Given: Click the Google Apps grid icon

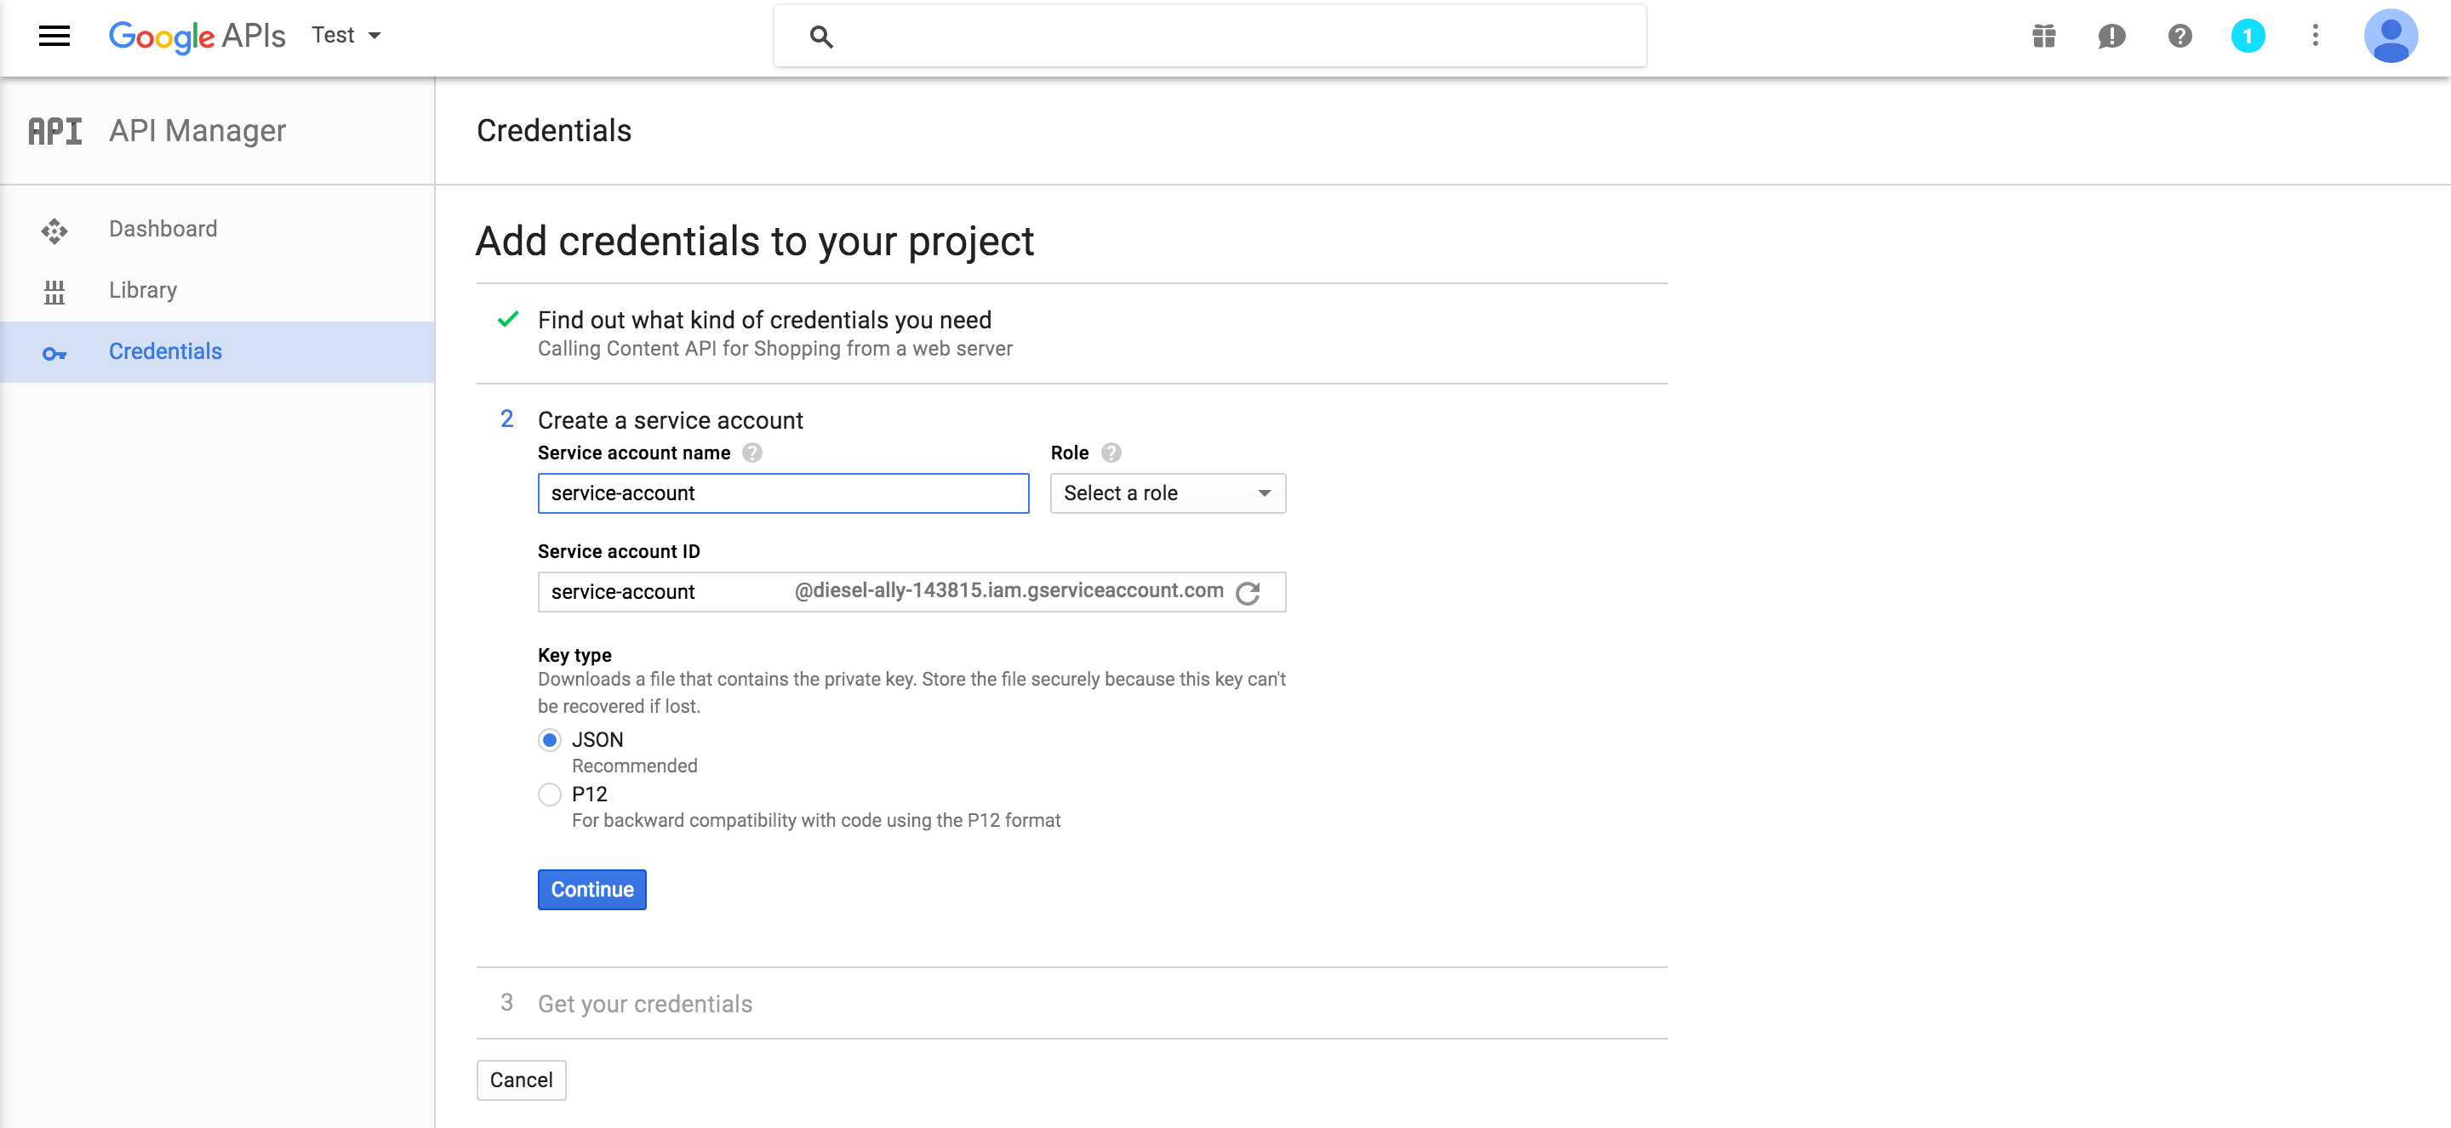Looking at the screenshot, I should pyautogui.click(x=2044, y=34).
